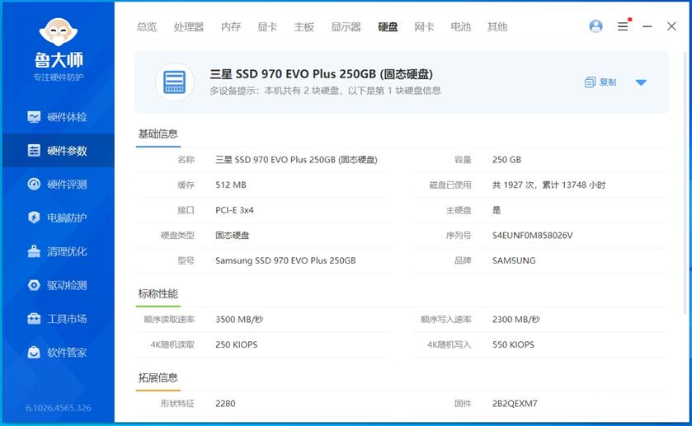Launch 软件管家 software manager
Screen dimensions: 692x426
(57, 353)
